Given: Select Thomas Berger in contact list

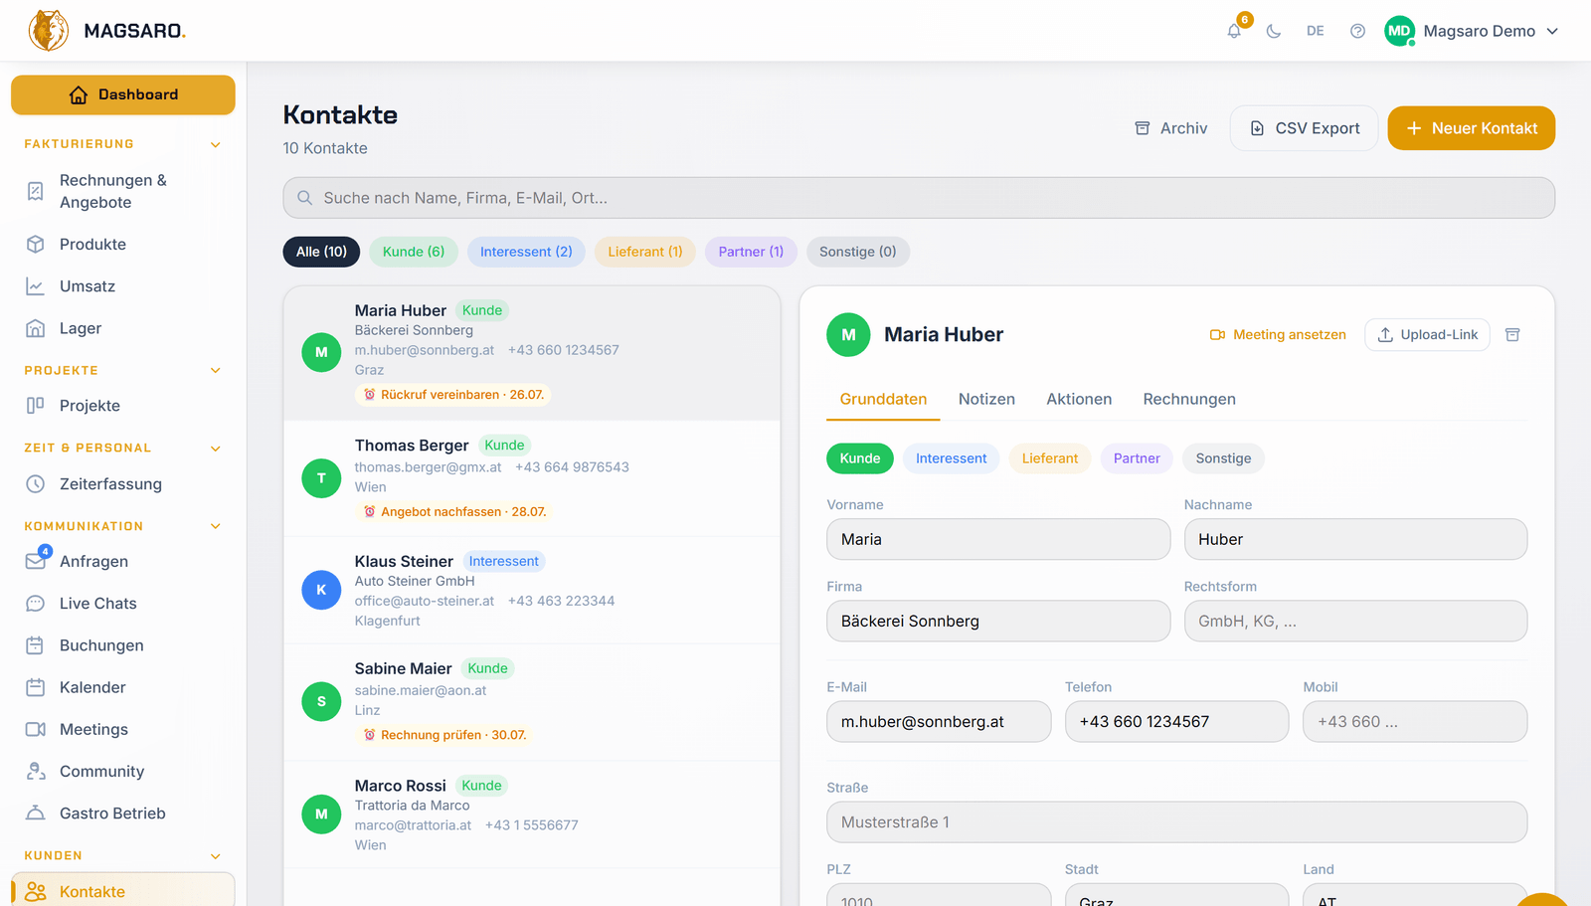Looking at the screenshot, I should click(532, 478).
